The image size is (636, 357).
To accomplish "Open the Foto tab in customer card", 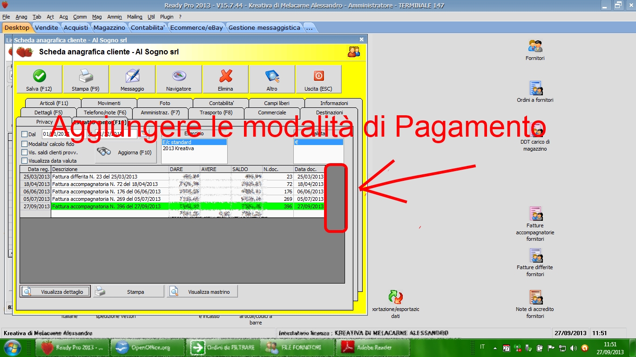I will pos(165,103).
